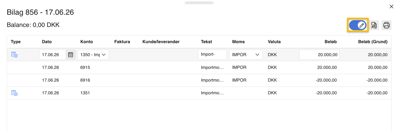
Task: Click the Beløb (Grund) column header
Action: tap(373, 42)
